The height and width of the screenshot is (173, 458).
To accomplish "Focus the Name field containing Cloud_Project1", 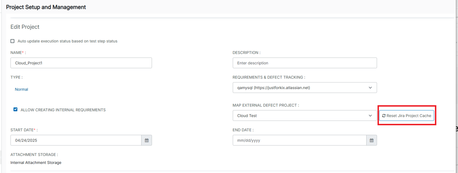I will (x=81, y=63).
